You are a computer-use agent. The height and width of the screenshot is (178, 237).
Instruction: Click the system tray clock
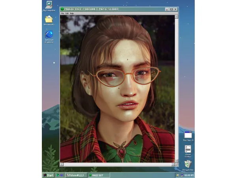189,175
